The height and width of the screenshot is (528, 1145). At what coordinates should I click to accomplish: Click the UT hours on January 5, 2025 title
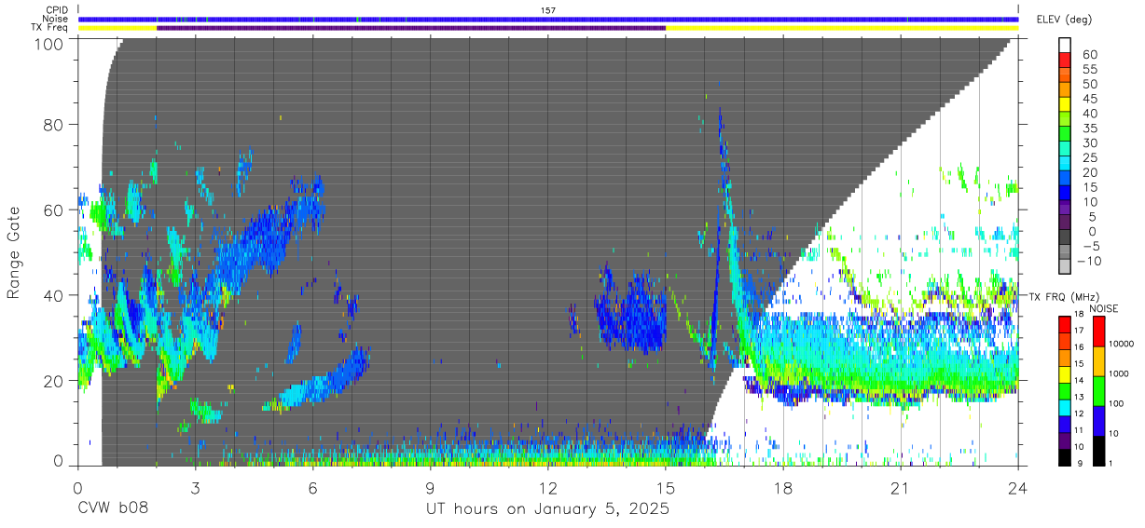pos(548,510)
